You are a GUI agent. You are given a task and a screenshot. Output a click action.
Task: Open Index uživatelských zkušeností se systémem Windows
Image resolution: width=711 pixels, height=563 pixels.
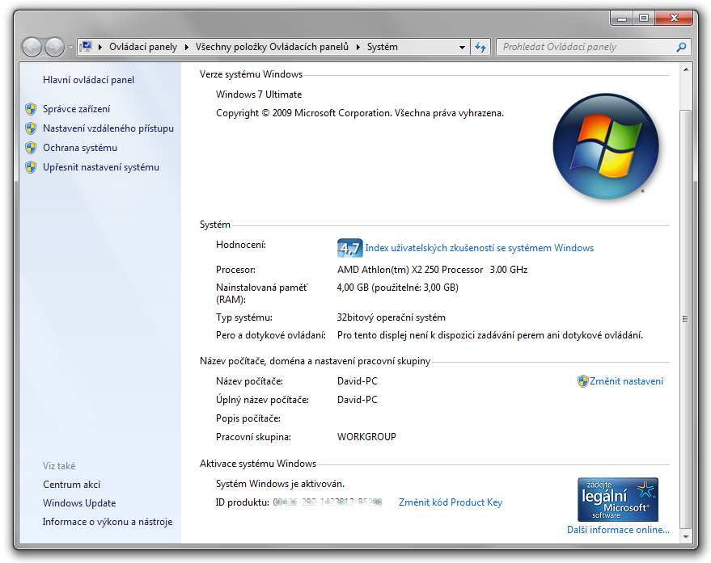coord(480,248)
